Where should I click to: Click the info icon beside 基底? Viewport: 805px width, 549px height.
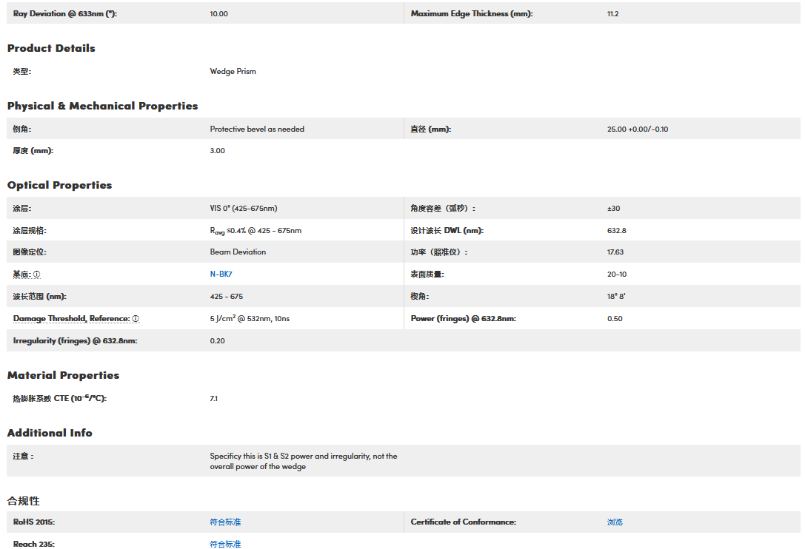pyautogui.click(x=37, y=274)
